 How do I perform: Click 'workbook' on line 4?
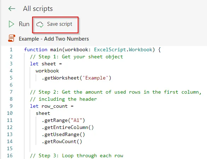point(47,71)
